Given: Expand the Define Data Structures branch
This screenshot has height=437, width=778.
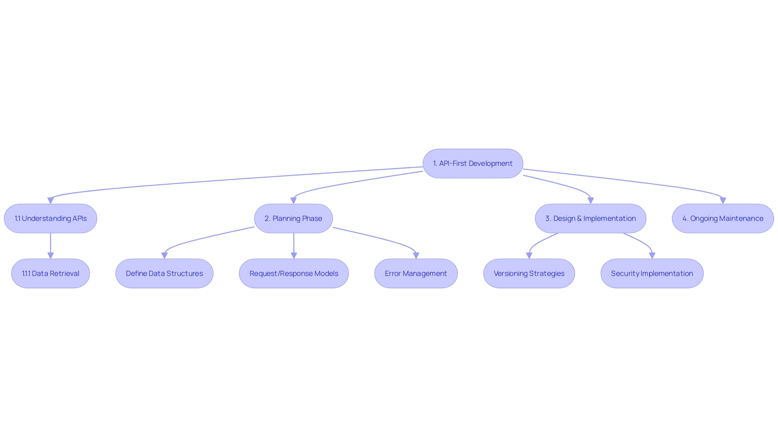Looking at the screenshot, I should click(166, 273).
